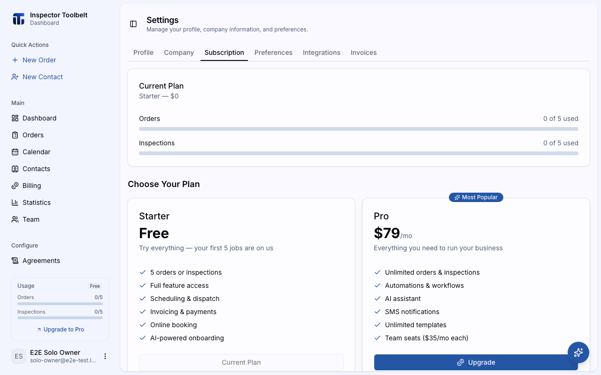
Task: Go to Orders in sidebar
Action: pyautogui.click(x=60, y=135)
